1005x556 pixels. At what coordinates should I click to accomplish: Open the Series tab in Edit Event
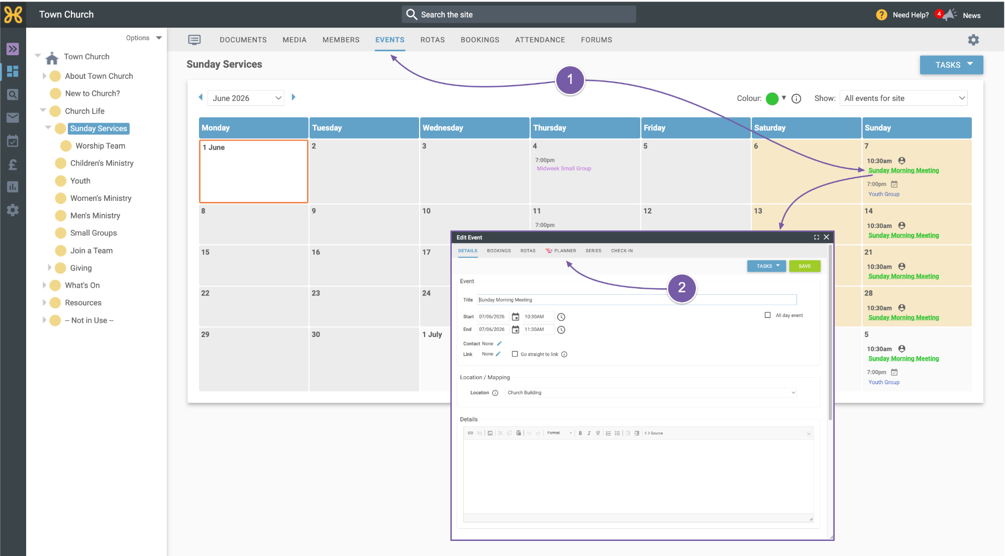tap(593, 251)
